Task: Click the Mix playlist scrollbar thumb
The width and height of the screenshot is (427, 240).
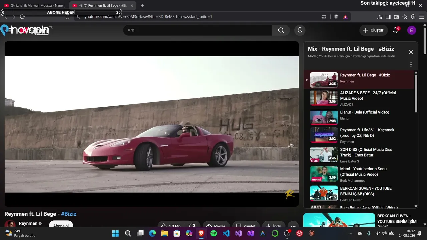Action: coord(416,94)
